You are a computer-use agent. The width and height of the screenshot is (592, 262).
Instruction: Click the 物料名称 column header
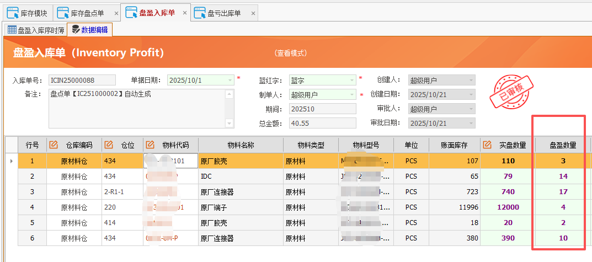coord(241,145)
